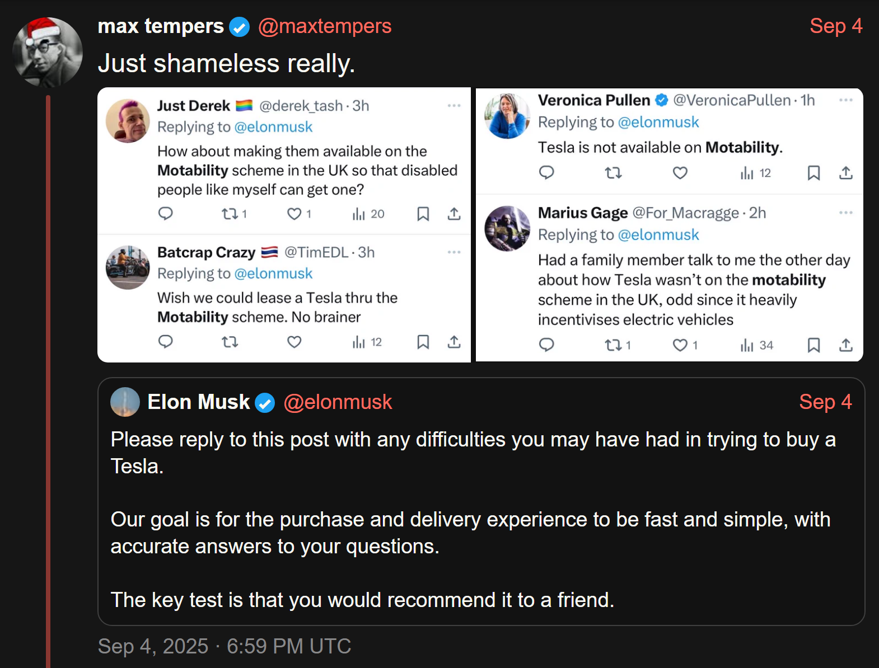Open more options on Just Derek's tweet
Viewport: 879px width, 668px height.
tap(454, 105)
